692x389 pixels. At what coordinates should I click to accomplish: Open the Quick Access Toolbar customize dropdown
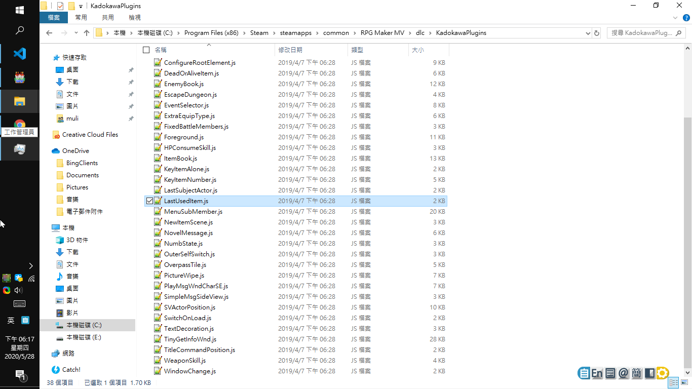coord(81,6)
